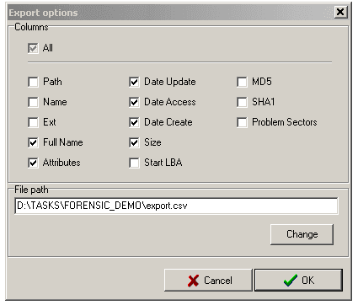The height and width of the screenshot is (305, 358).
Task: Check the MD5 hash column
Action: [x=242, y=82]
